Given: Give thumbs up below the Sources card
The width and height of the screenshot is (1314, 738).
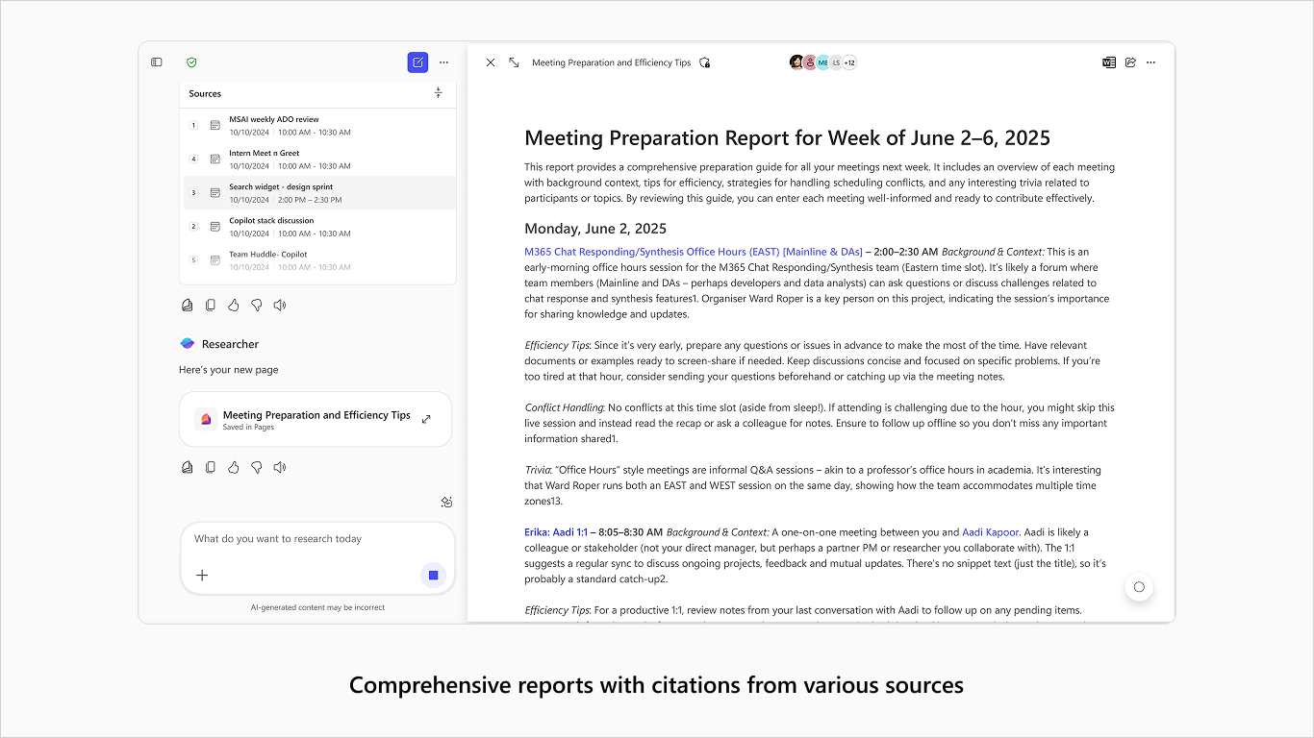Looking at the screenshot, I should [234, 305].
